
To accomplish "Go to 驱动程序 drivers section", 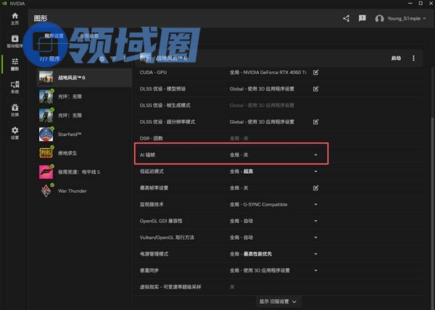I will click(14, 41).
